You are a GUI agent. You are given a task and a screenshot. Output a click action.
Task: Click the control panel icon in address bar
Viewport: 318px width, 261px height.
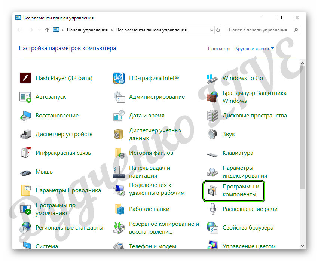click(x=56, y=30)
